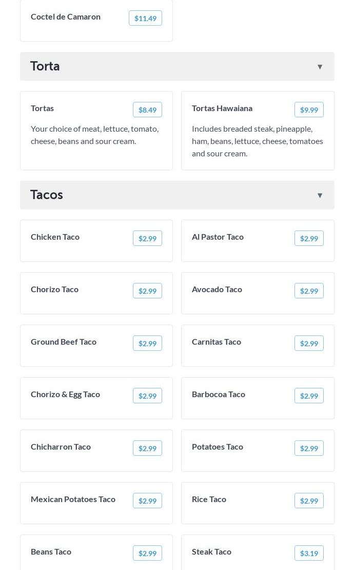Collapse the Tacos section arrow
The image size is (354, 570).
tap(320, 195)
